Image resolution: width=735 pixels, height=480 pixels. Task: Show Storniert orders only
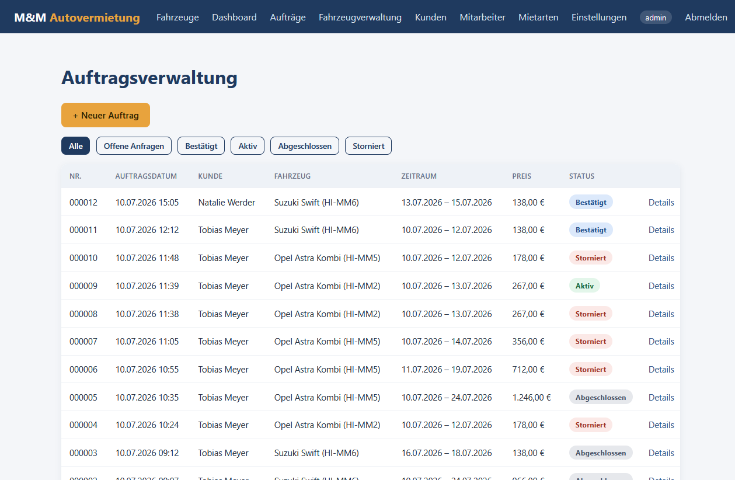(x=368, y=146)
